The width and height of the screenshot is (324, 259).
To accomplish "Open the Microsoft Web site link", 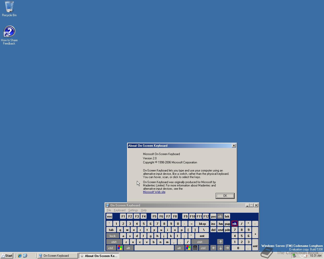I will 154,192.
